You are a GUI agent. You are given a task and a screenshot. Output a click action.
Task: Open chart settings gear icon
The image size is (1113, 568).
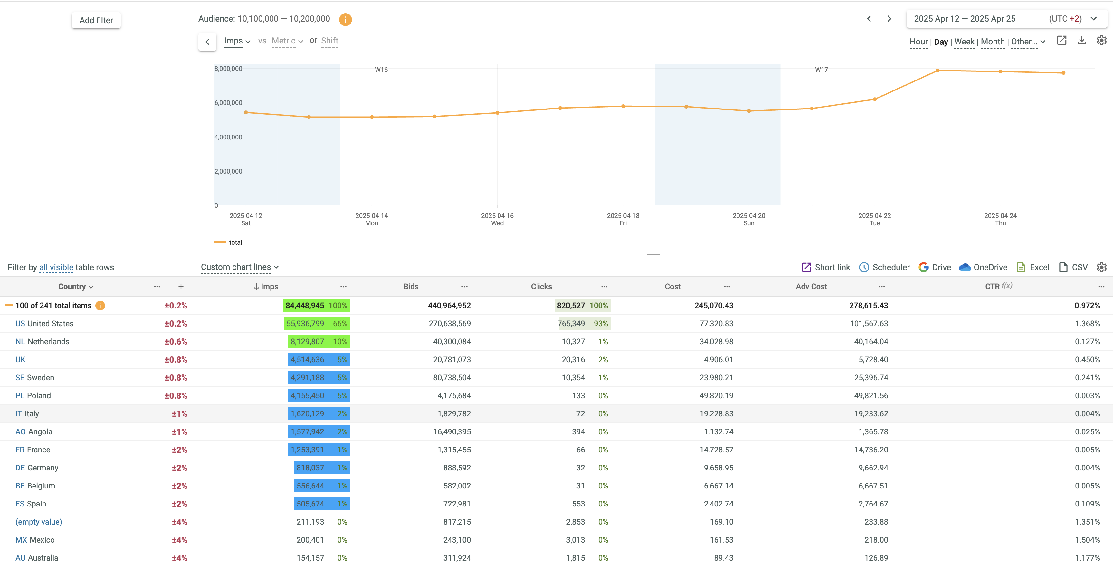(1101, 41)
